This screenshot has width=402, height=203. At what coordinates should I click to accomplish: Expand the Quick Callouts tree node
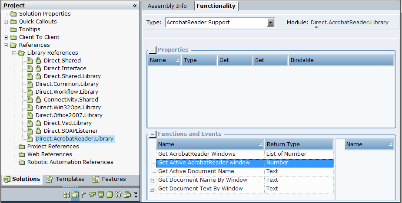(6, 22)
